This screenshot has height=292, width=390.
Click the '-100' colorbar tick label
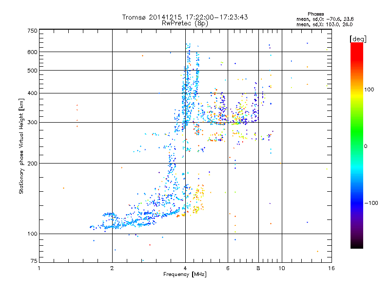tap(371, 203)
